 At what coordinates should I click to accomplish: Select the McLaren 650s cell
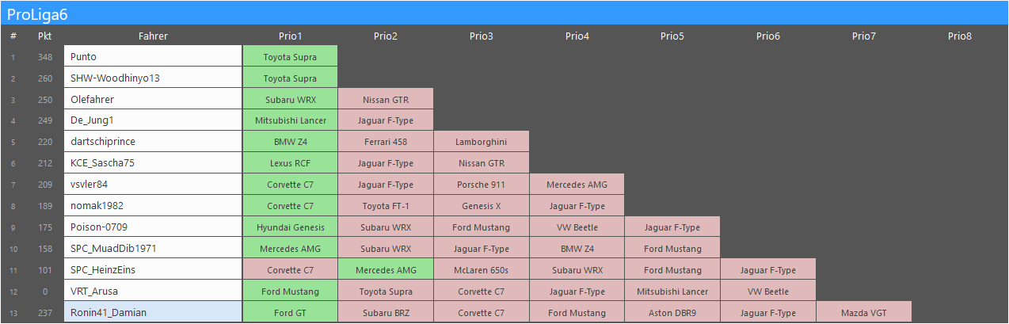[482, 270]
